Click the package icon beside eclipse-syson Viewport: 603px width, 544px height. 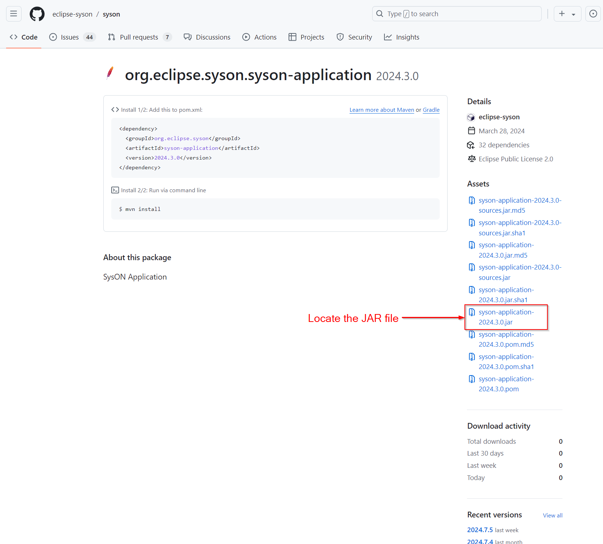(x=471, y=117)
